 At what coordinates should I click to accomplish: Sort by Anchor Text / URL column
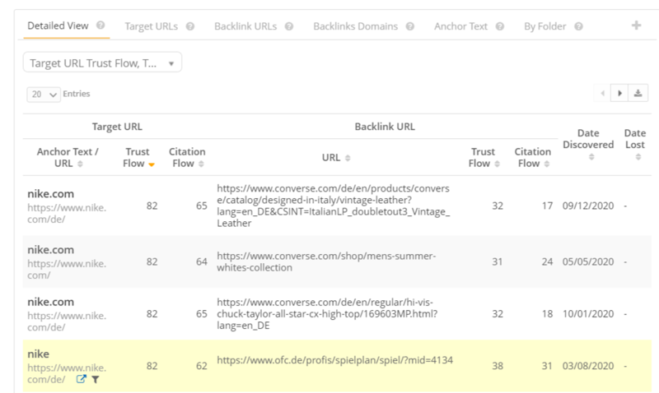(x=80, y=164)
